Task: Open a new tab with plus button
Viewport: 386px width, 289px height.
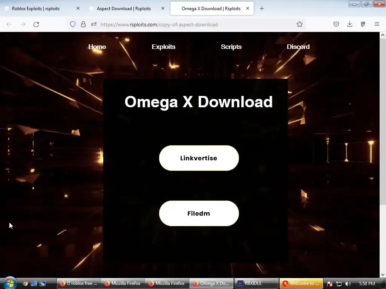Action: coord(262,9)
